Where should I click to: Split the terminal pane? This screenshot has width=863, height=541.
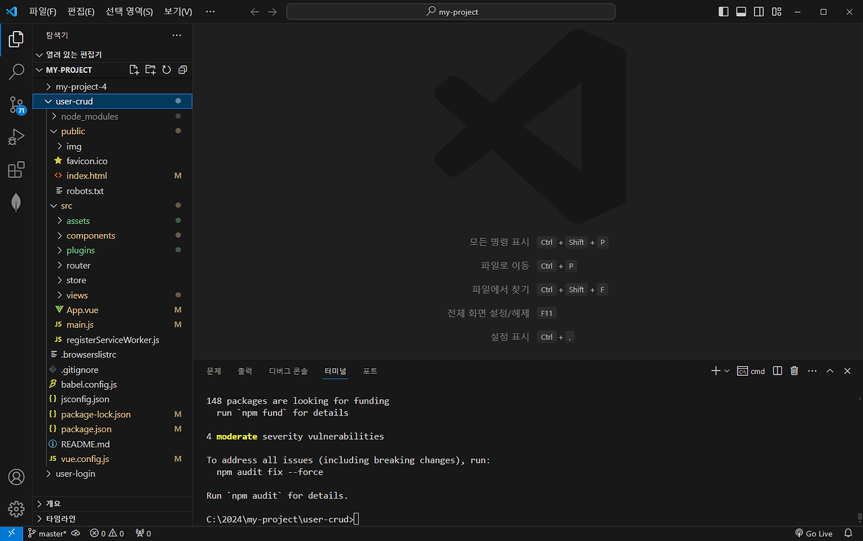coord(777,371)
